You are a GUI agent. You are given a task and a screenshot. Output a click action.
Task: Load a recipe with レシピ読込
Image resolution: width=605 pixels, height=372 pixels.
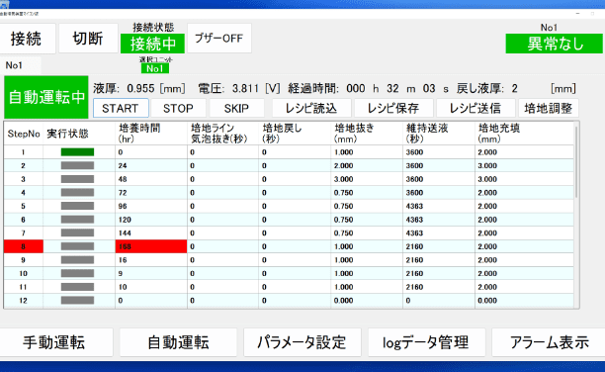click(311, 108)
